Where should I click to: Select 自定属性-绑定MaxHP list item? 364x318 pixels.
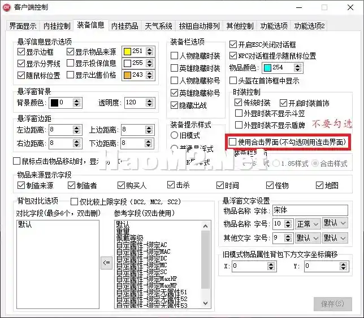147,279
